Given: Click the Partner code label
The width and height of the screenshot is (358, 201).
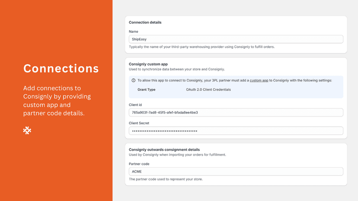Looking at the screenshot, I should pos(139,164).
